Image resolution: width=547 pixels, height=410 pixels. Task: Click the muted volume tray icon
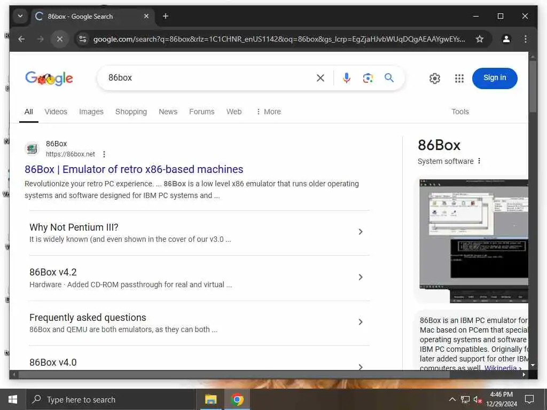tap(478, 399)
